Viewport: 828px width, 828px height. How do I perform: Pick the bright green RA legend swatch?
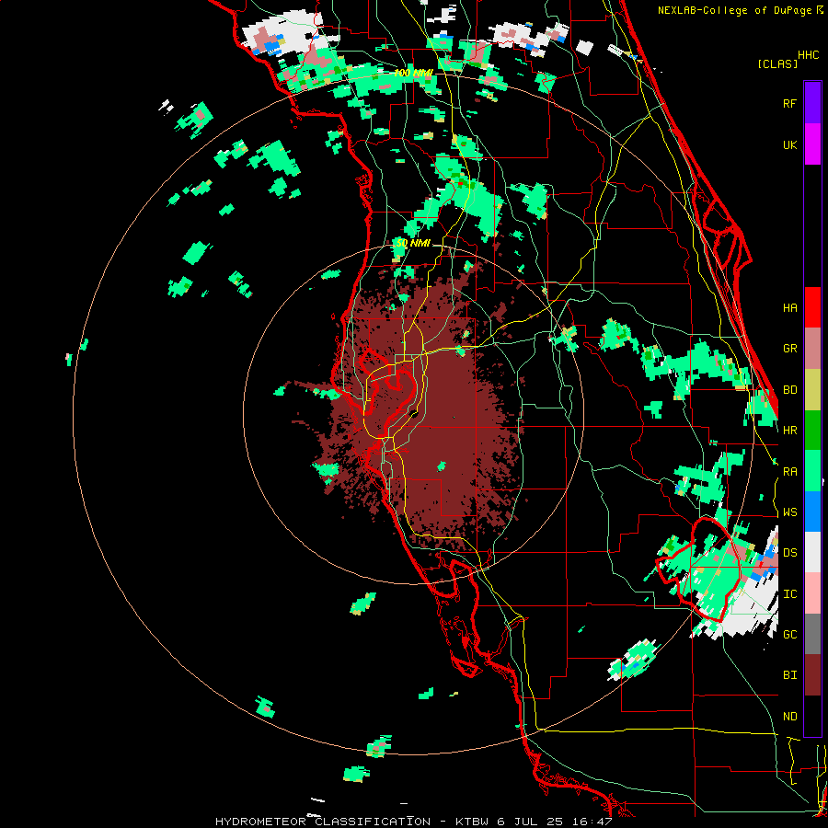coord(812,471)
